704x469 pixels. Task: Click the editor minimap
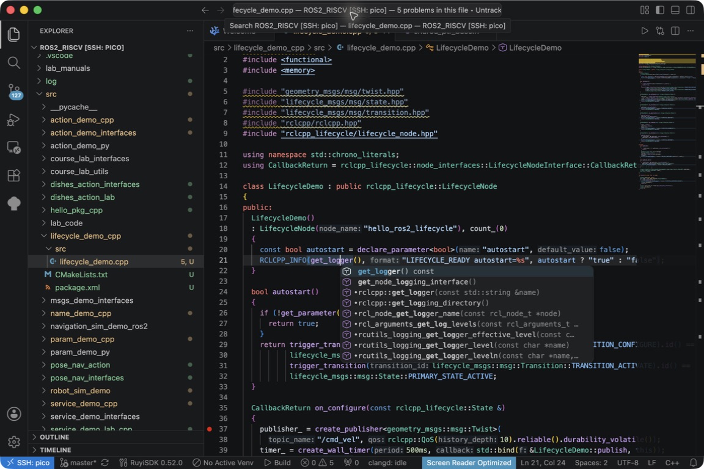pyautogui.click(x=667, y=121)
